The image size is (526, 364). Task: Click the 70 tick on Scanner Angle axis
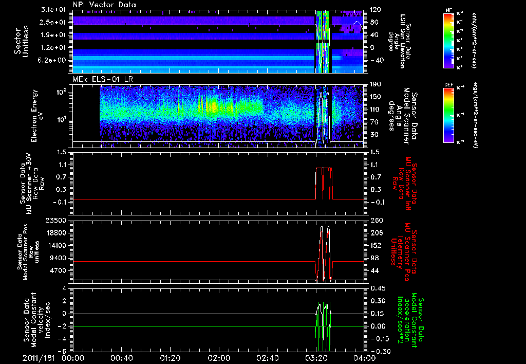coord(374,122)
